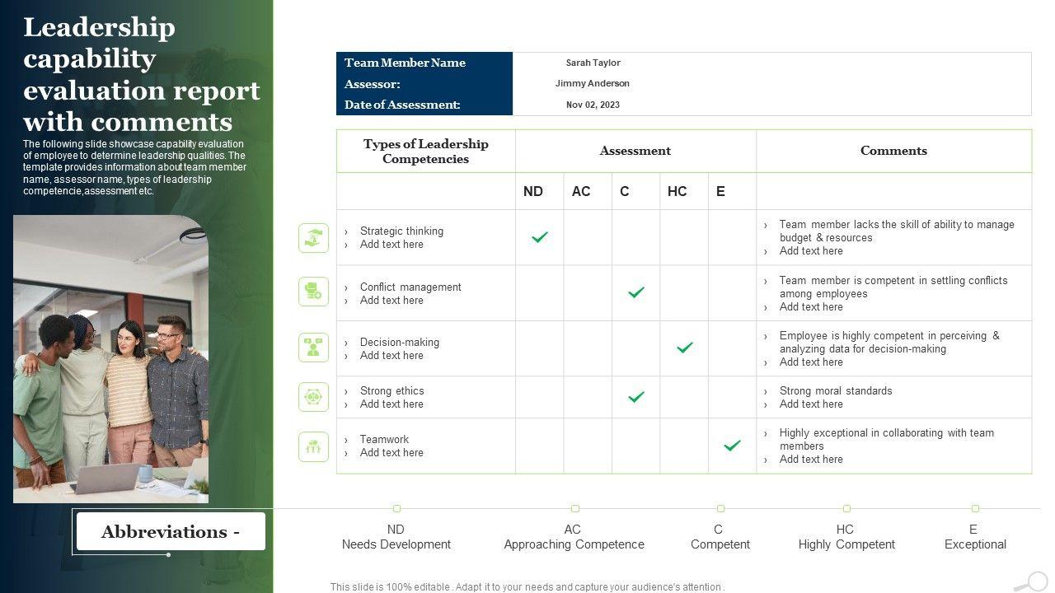This screenshot has height=593, width=1055.
Task: Select the 'Abbreviations -' label box
Action: click(x=171, y=531)
